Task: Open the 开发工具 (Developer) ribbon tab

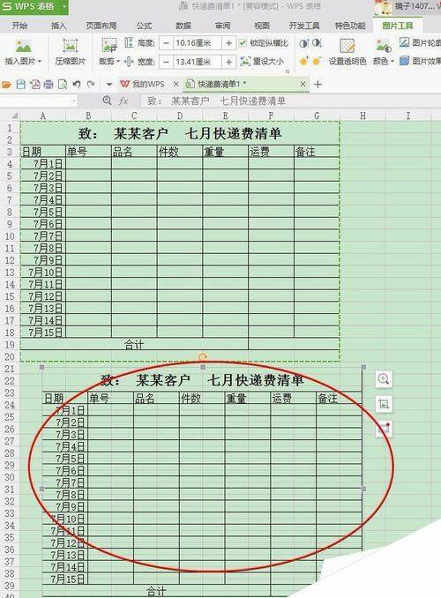Action: pyautogui.click(x=304, y=26)
